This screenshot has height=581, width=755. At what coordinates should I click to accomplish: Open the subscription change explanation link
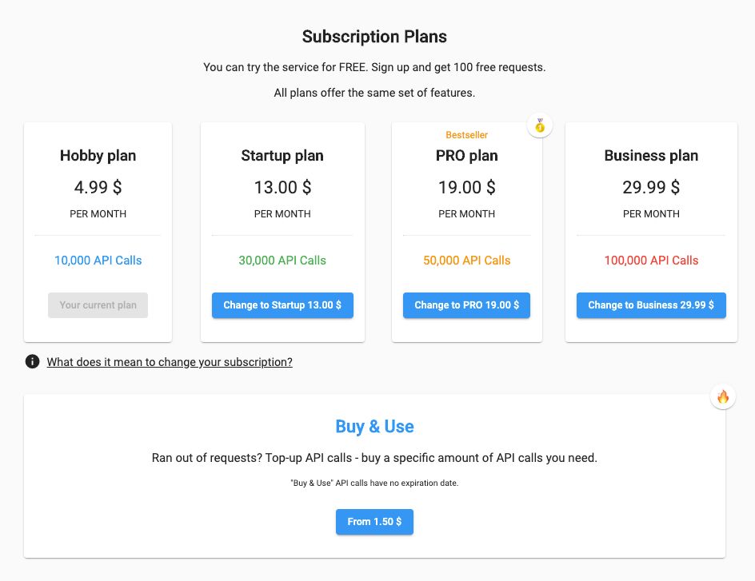170,361
